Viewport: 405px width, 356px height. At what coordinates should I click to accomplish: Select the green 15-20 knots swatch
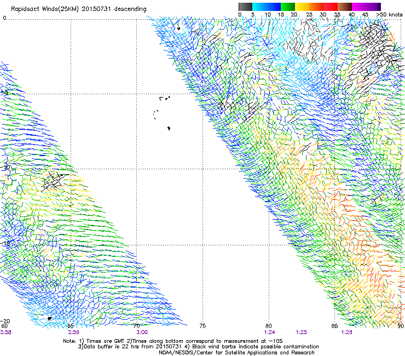288,7
